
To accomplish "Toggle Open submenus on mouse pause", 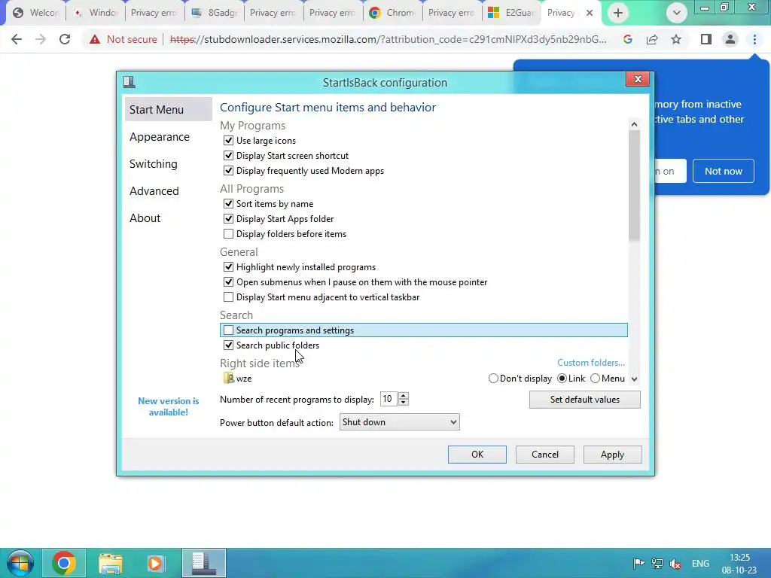I will tap(228, 282).
